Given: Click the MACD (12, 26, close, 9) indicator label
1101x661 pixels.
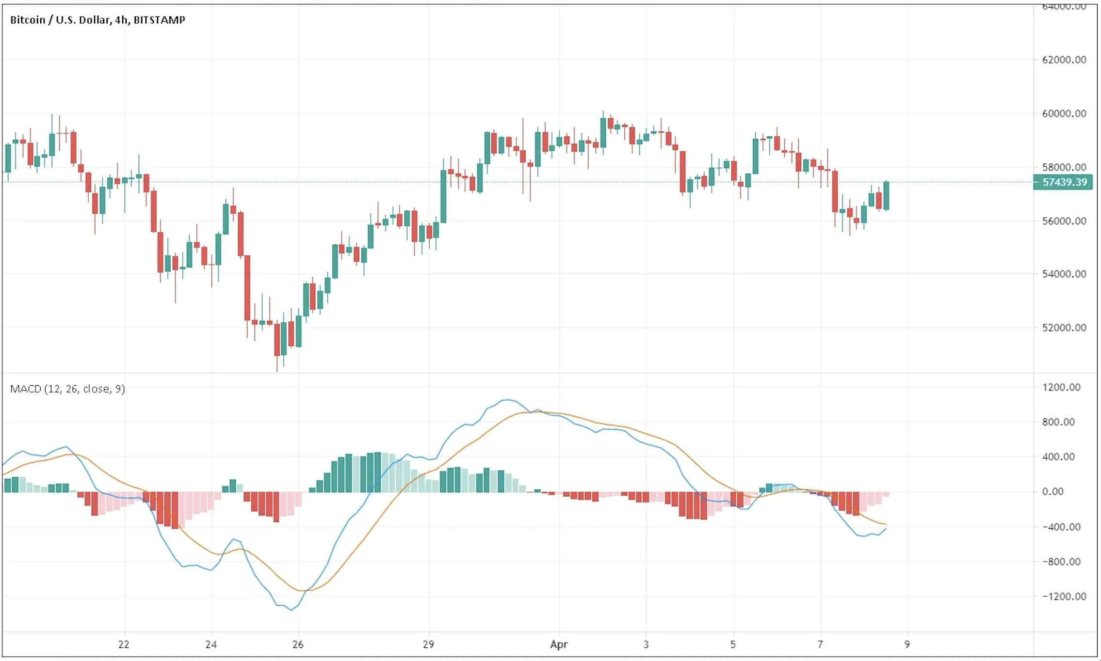Looking at the screenshot, I should coord(67,389).
